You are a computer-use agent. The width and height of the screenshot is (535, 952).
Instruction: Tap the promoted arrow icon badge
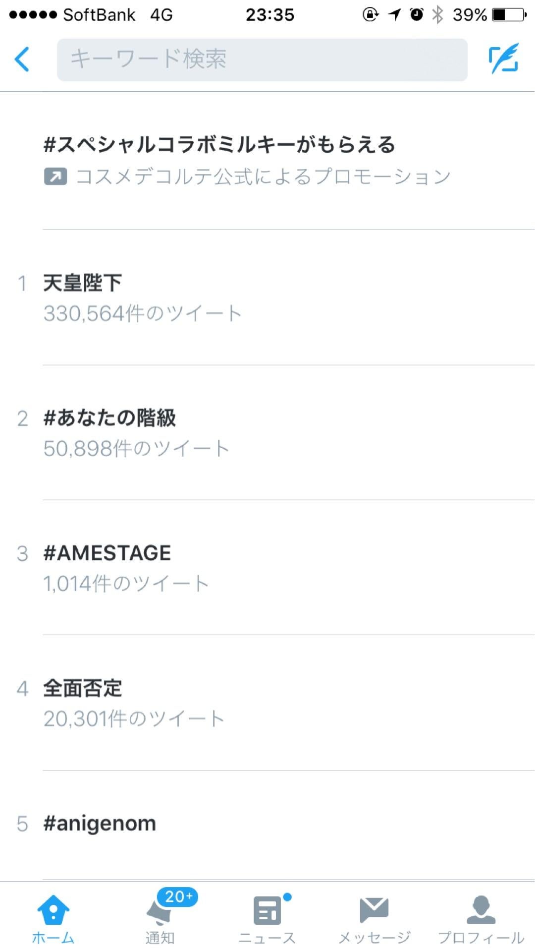(x=55, y=177)
